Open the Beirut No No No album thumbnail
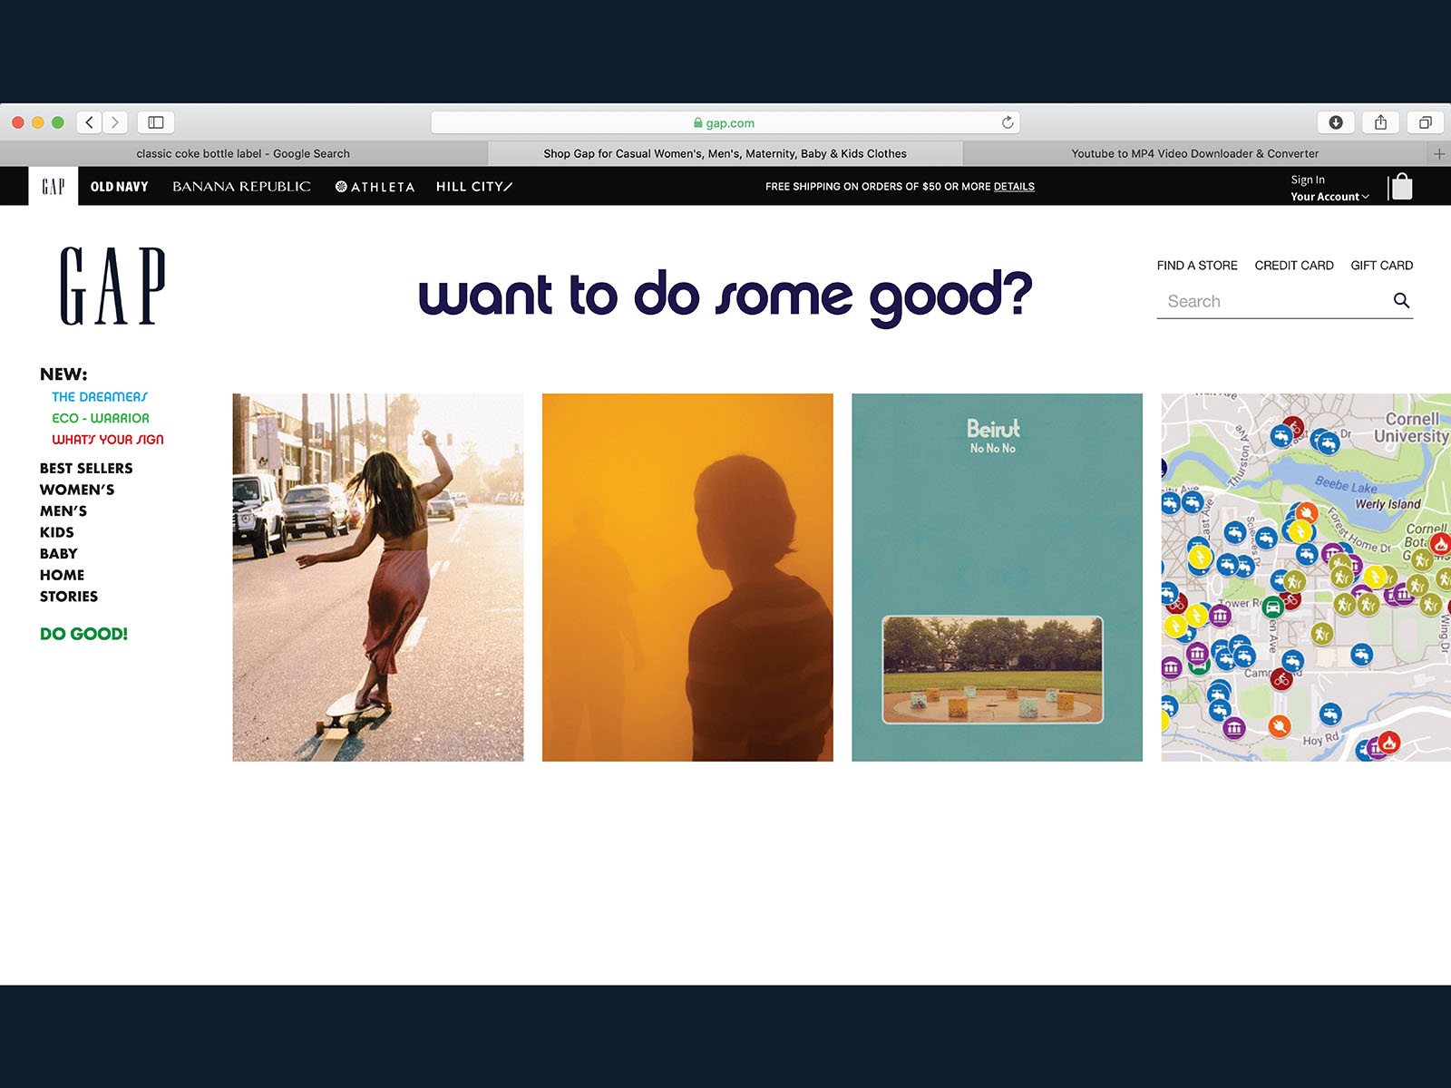The width and height of the screenshot is (1451, 1088). (997, 577)
